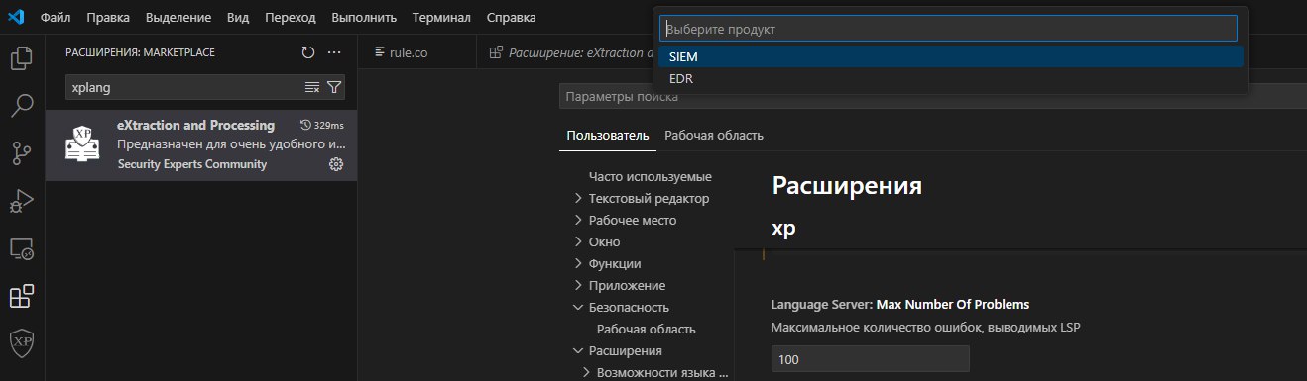This screenshot has width=1307, height=381.
Task: Click Security Experts Community publisher name
Action: pyautogui.click(x=192, y=164)
